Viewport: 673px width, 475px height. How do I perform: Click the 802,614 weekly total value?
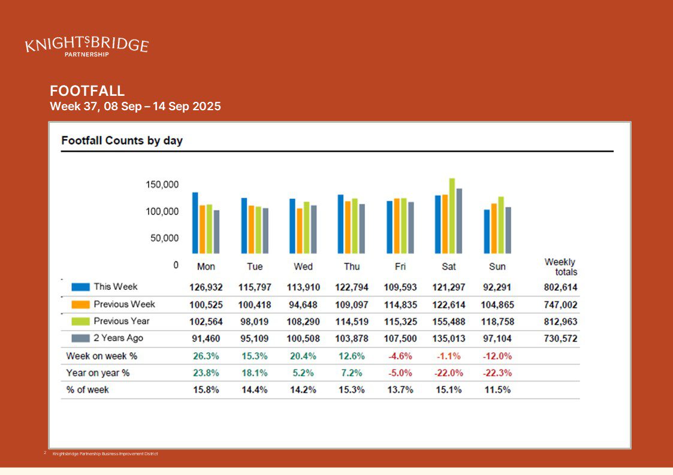click(x=560, y=288)
